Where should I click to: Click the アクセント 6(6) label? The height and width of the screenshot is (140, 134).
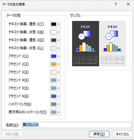(x=18, y=96)
